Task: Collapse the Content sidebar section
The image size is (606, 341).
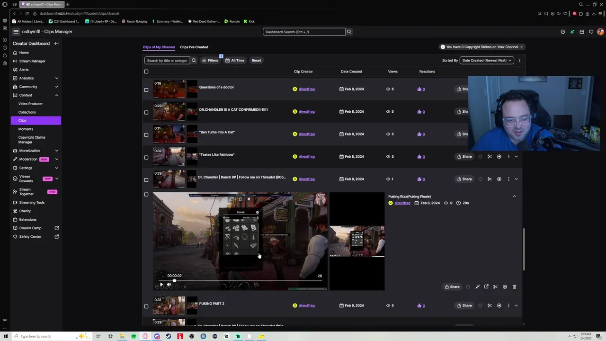Action: [x=56, y=95]
